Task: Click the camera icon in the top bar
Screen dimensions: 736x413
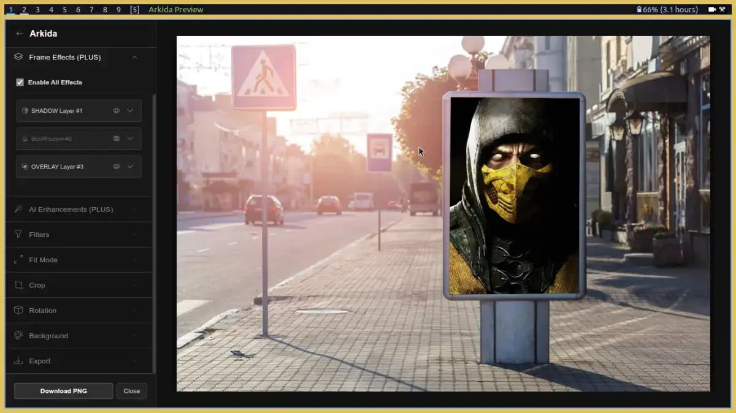Action: [712, 10]
